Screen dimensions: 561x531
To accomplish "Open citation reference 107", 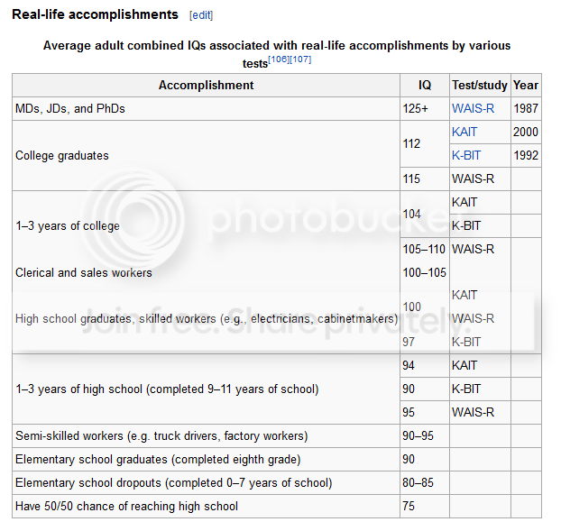I will click(x=300, y=60).
